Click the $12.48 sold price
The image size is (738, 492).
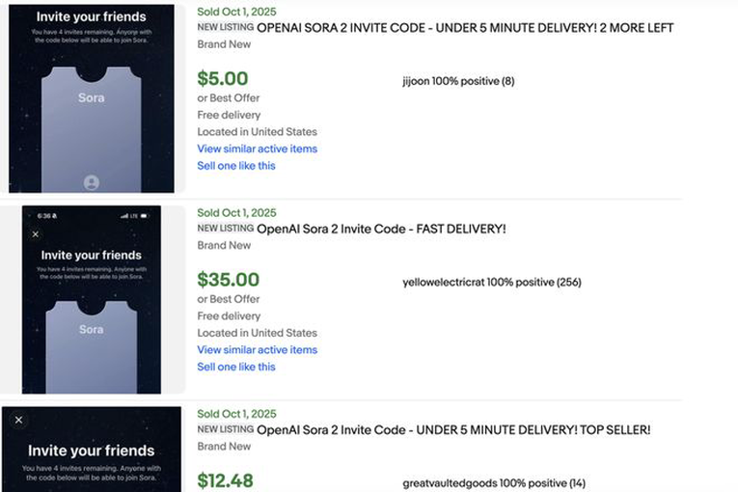[227, 480]
